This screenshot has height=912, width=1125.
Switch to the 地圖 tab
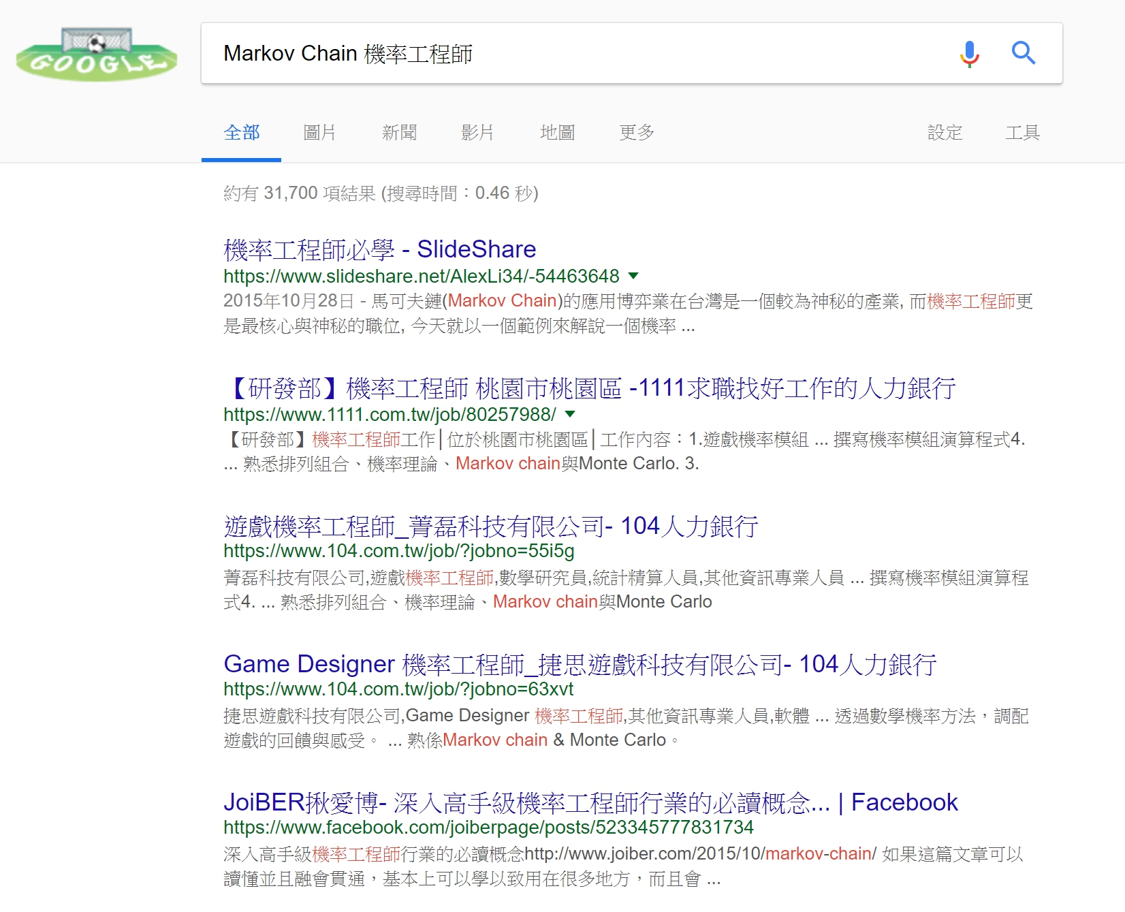(x=558, y=132)
